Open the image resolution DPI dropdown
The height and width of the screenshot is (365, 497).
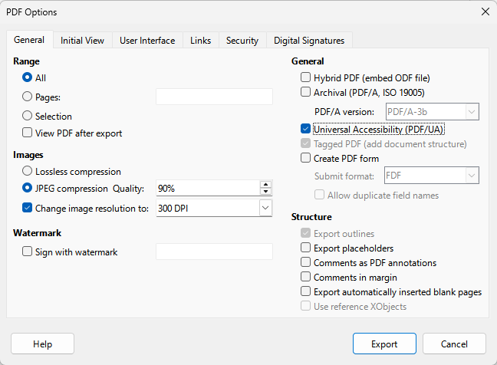click(x=265, y=208)
